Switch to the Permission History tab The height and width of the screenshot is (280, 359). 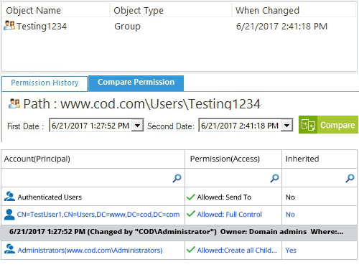[x=45, y=83]
